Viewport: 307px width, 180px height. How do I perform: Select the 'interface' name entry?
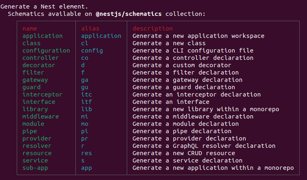[39, 102]
